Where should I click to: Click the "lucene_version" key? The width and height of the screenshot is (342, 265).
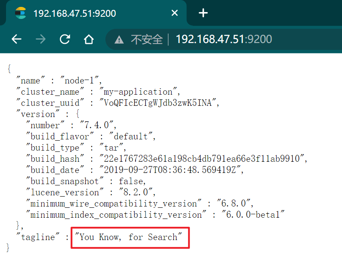[x=65, y=192]
